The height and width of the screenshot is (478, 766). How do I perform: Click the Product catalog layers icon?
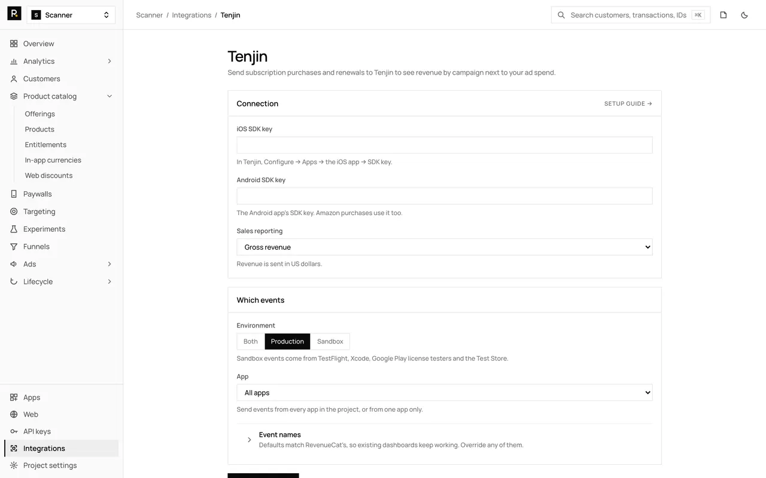[x=14, y=96]
